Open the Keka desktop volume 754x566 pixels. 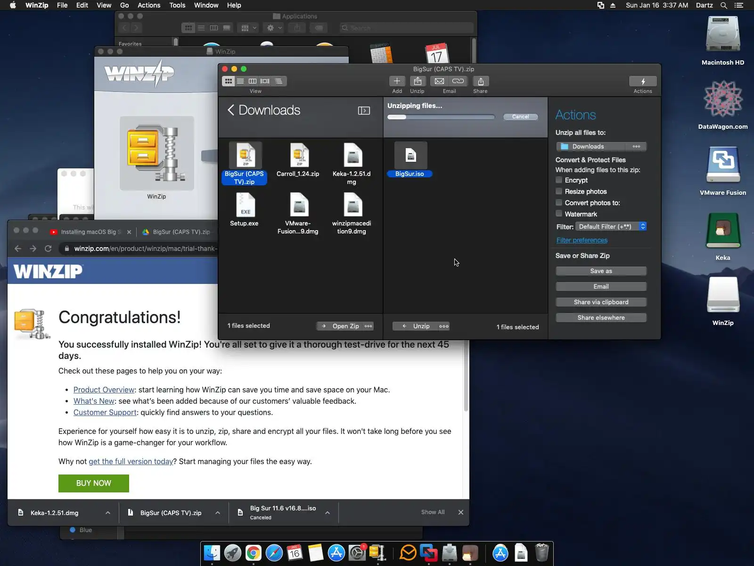(x=723, y=237)
